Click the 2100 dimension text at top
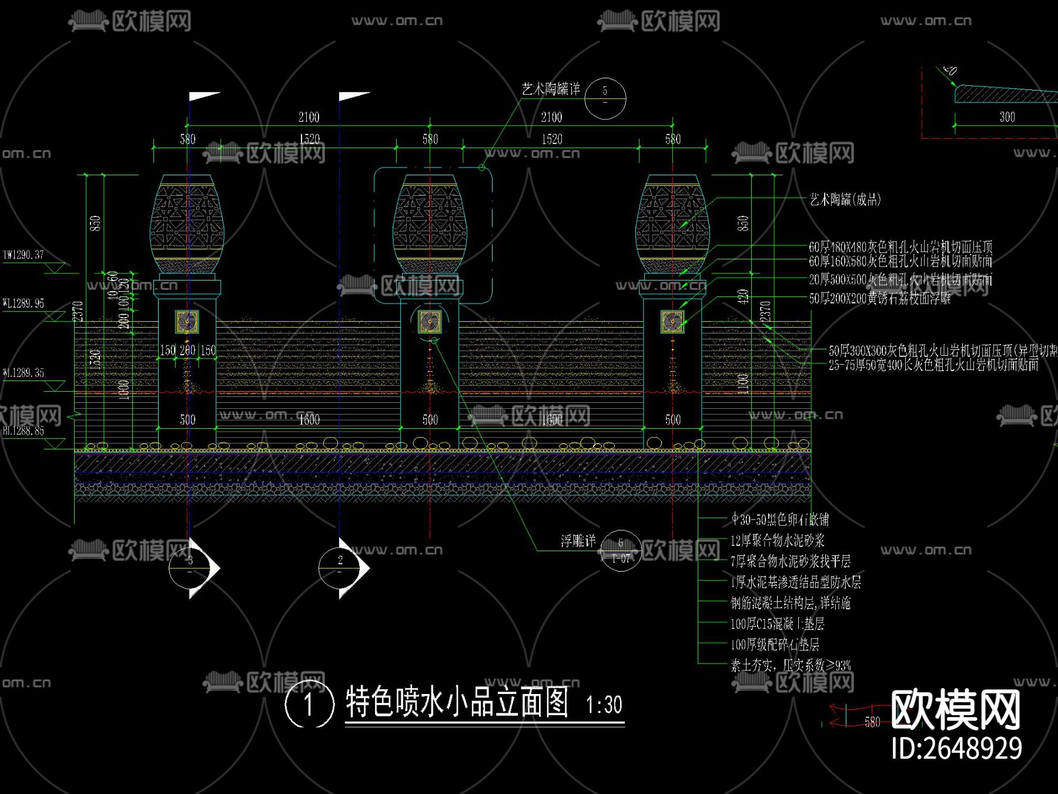Viewport: 1058px width, 794px height. tap(309, 116)
